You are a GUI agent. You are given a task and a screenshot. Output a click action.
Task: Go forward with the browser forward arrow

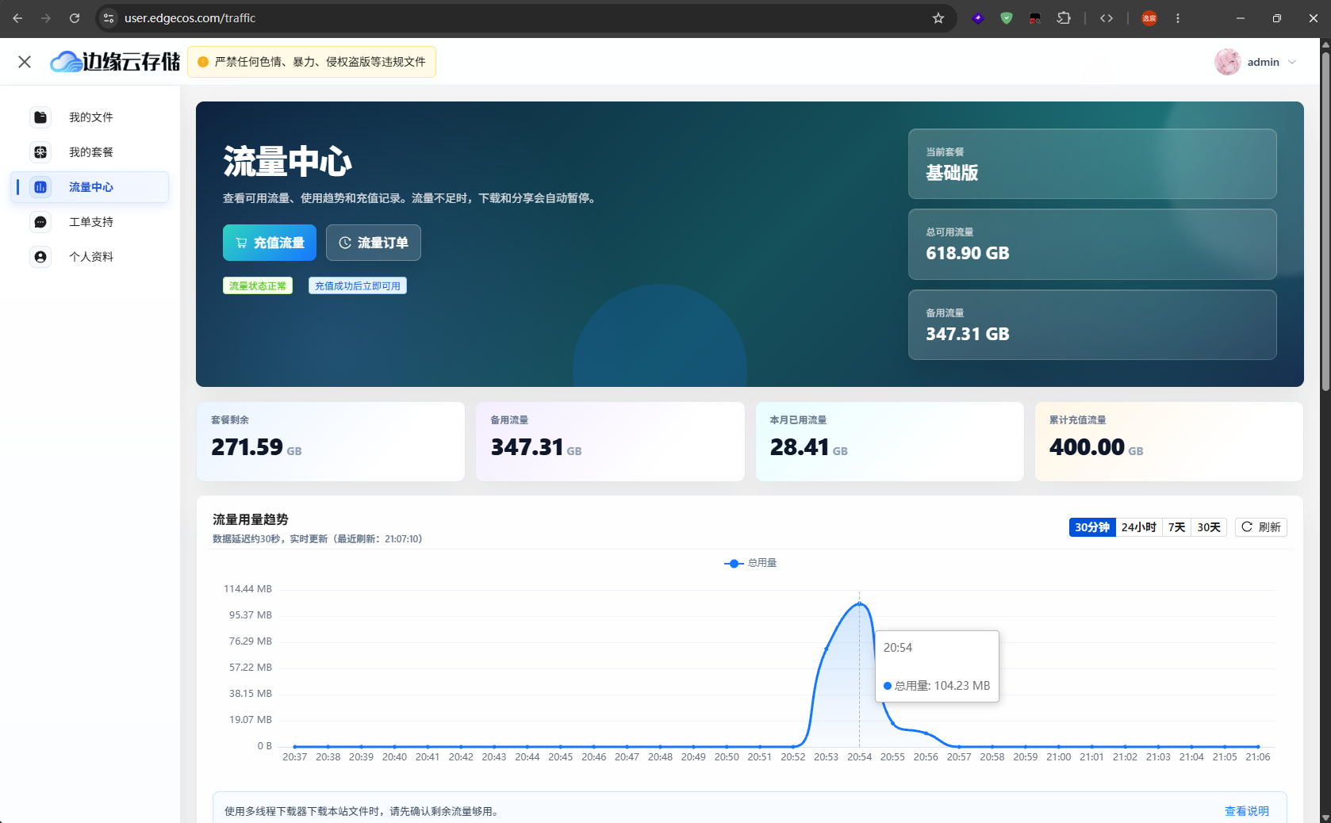click(x=46, y=18)
